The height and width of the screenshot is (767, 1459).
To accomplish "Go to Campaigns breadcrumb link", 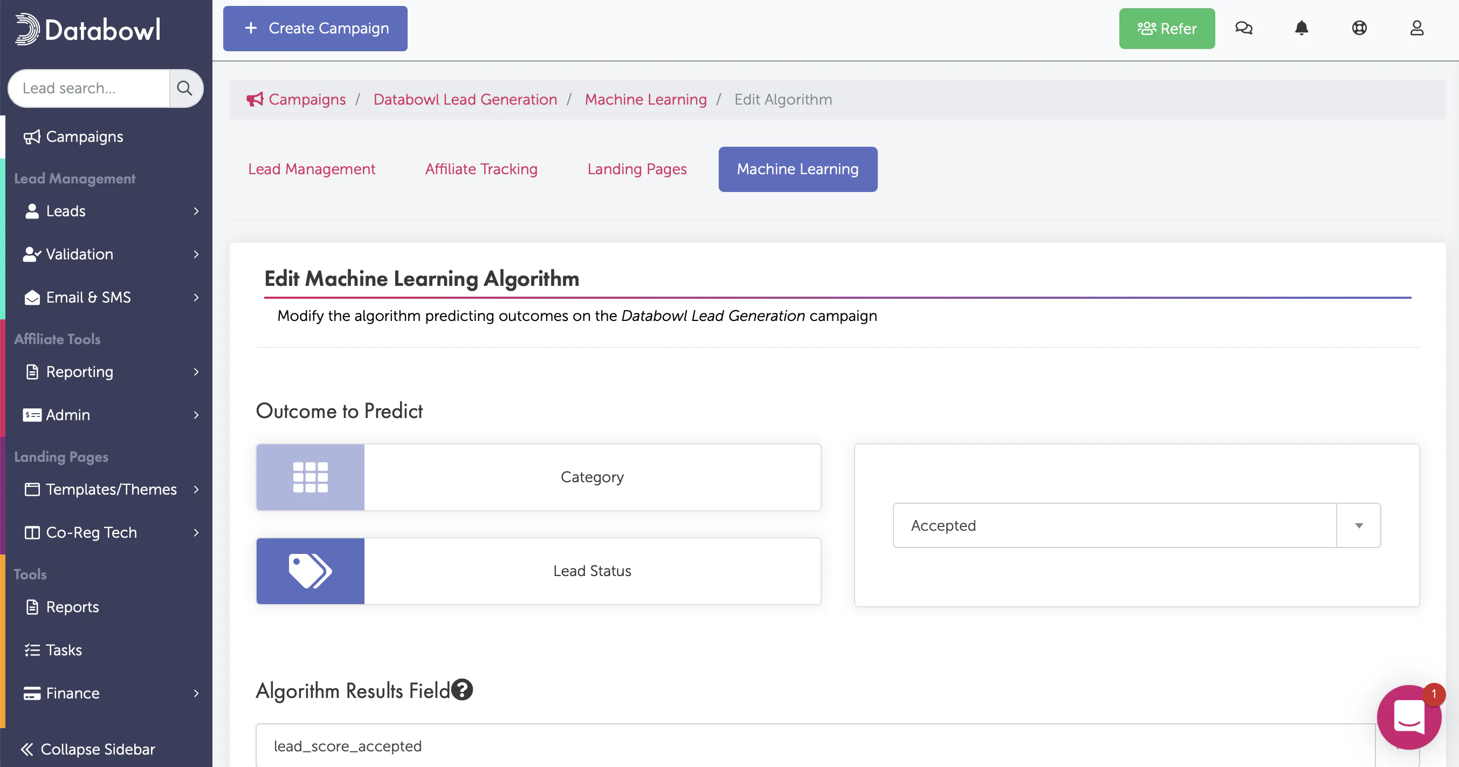I will click(307, 100).
